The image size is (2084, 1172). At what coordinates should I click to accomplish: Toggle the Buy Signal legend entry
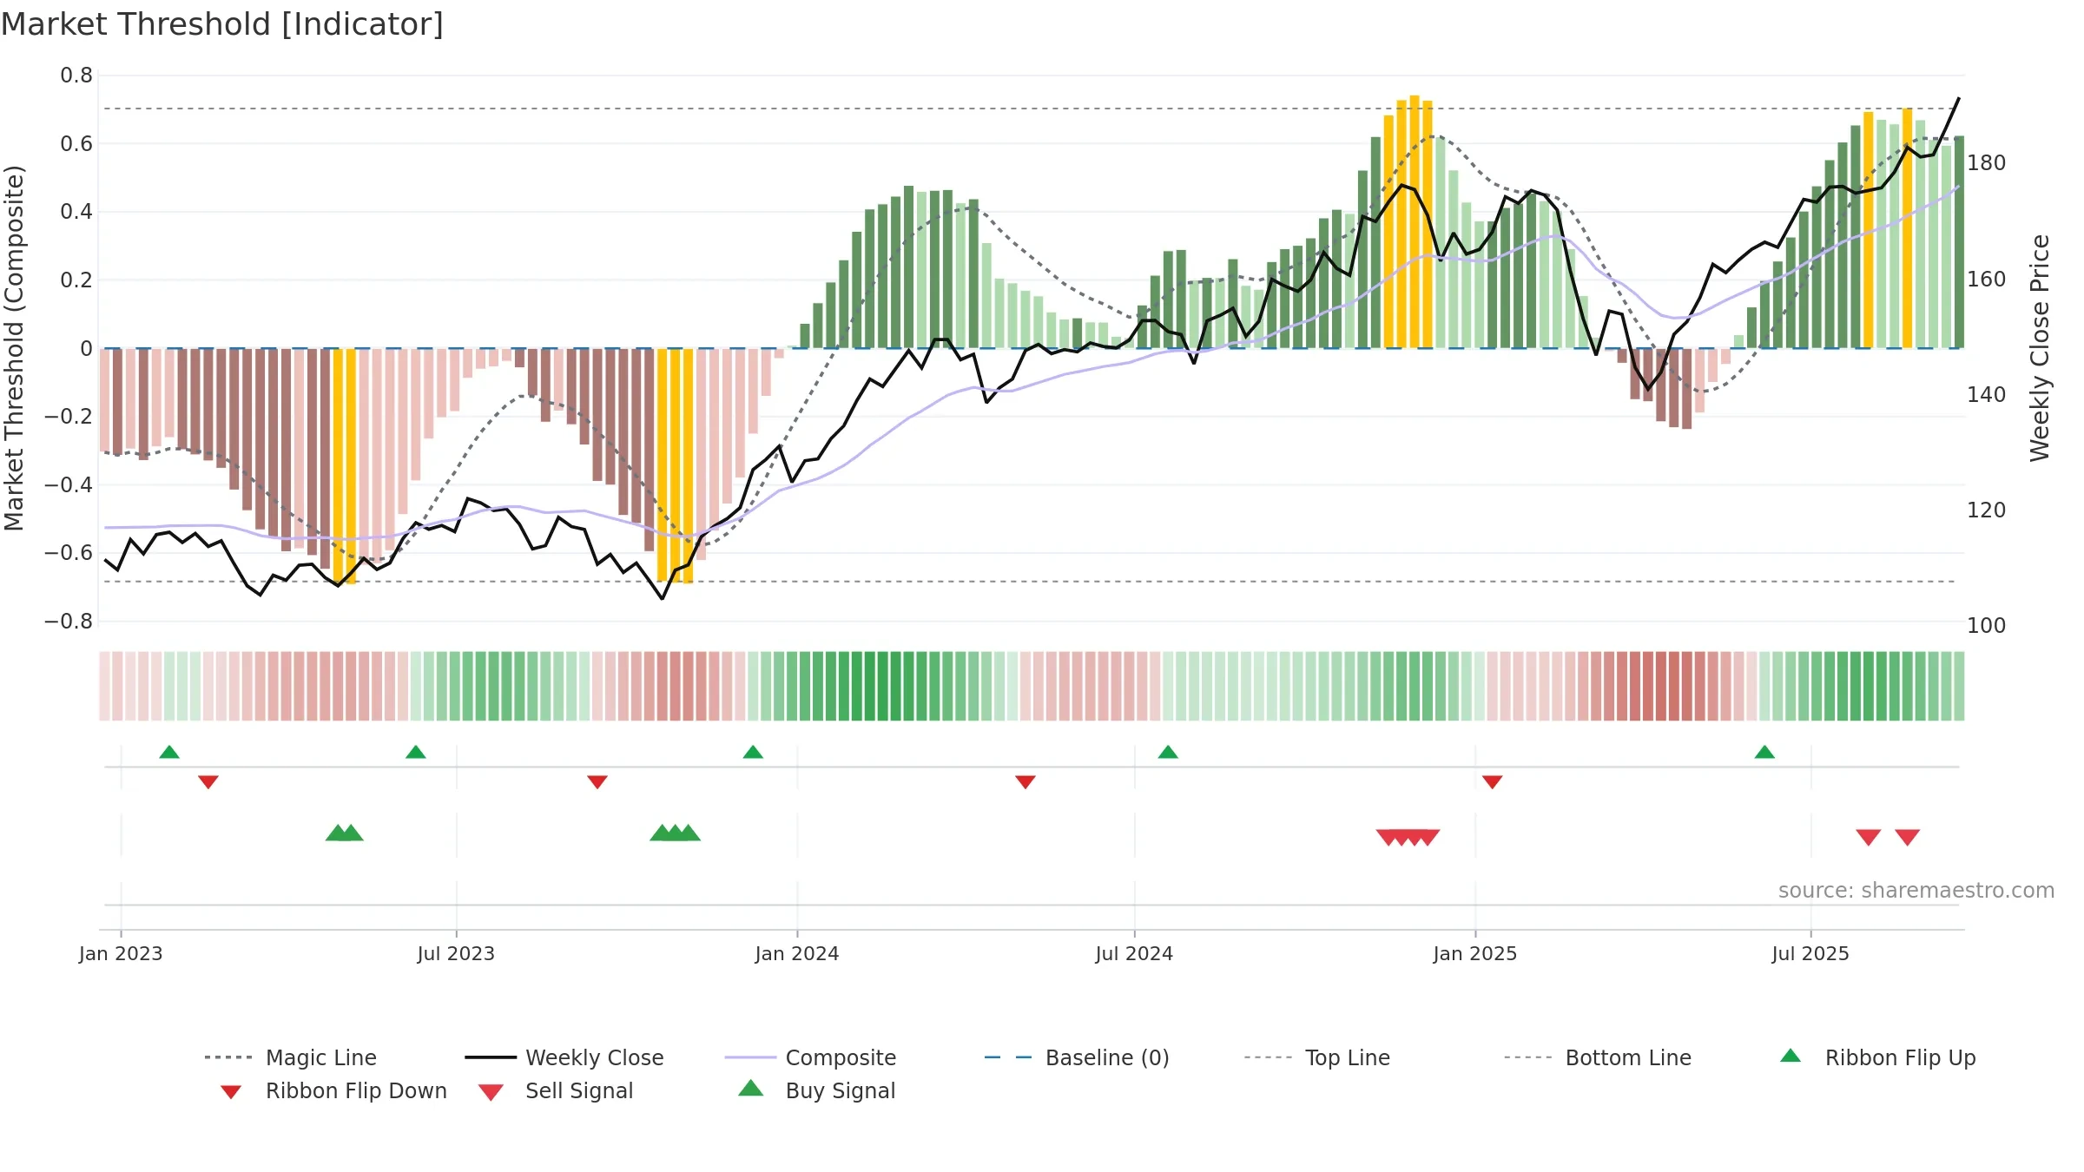(816, 1090)
